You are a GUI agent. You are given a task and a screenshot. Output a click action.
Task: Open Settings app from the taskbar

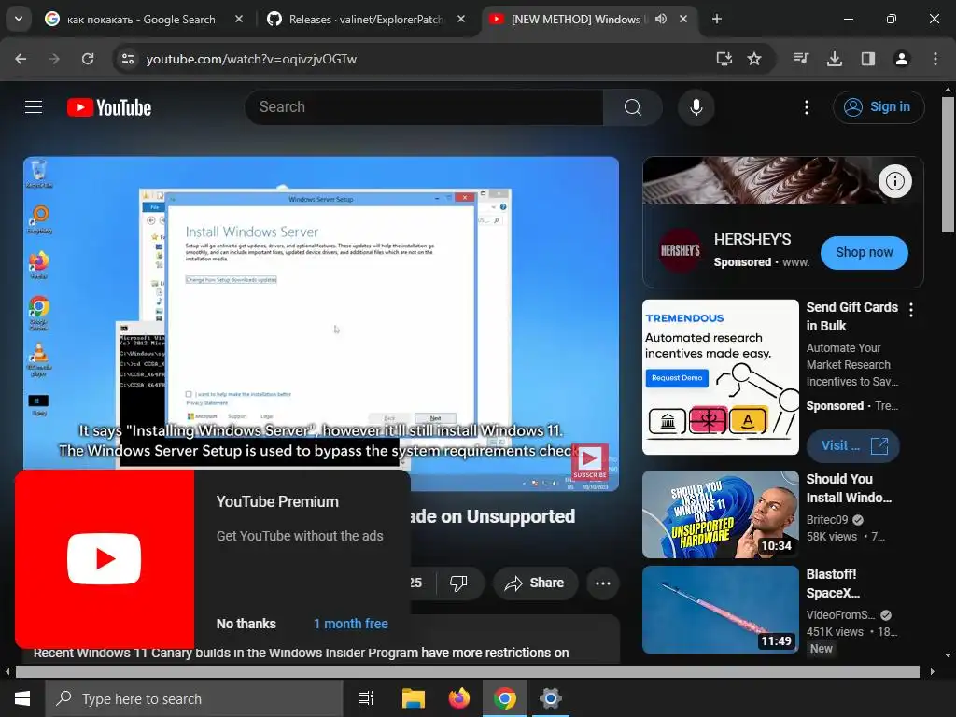tap(550, 698)
